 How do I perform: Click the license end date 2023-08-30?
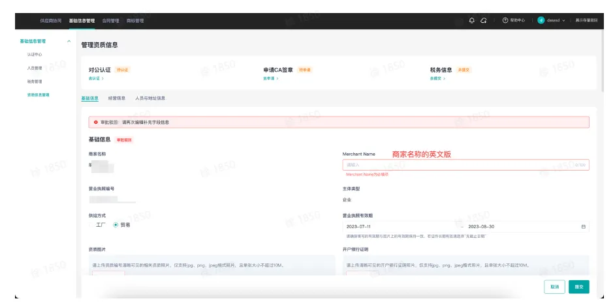(x=481, y=227)
